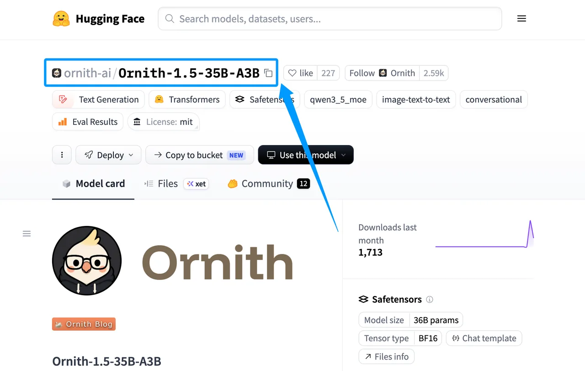Click the License: mit tag
Screen dimensions: 585x371
pyautogui.click(x=163, y=122)
